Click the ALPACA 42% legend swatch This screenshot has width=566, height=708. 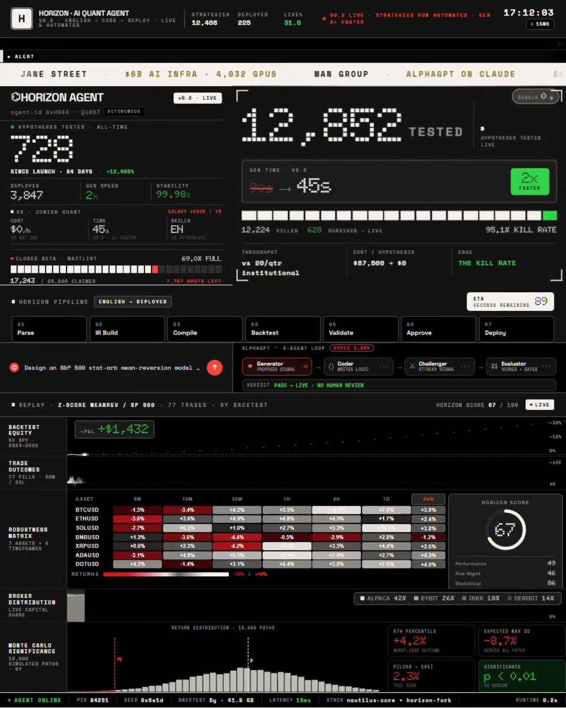(x=363, y=598)
